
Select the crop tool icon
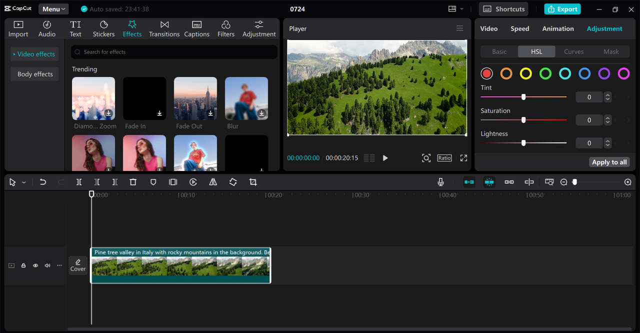pos(253,182)
